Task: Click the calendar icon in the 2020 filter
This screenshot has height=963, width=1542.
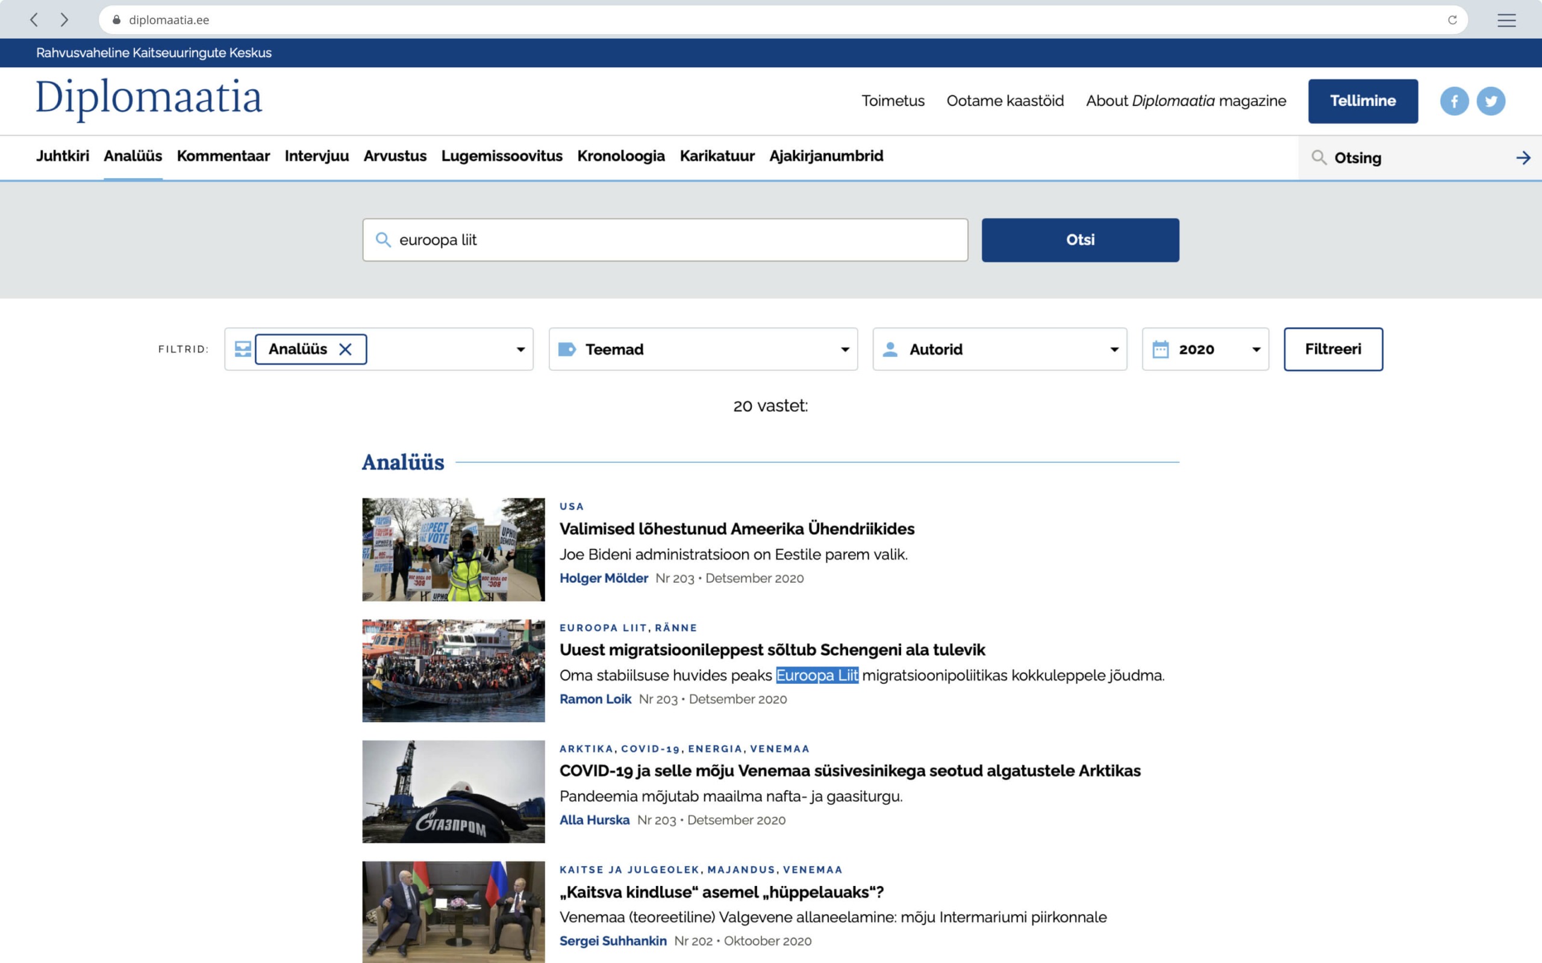Action: (1160, 349)
